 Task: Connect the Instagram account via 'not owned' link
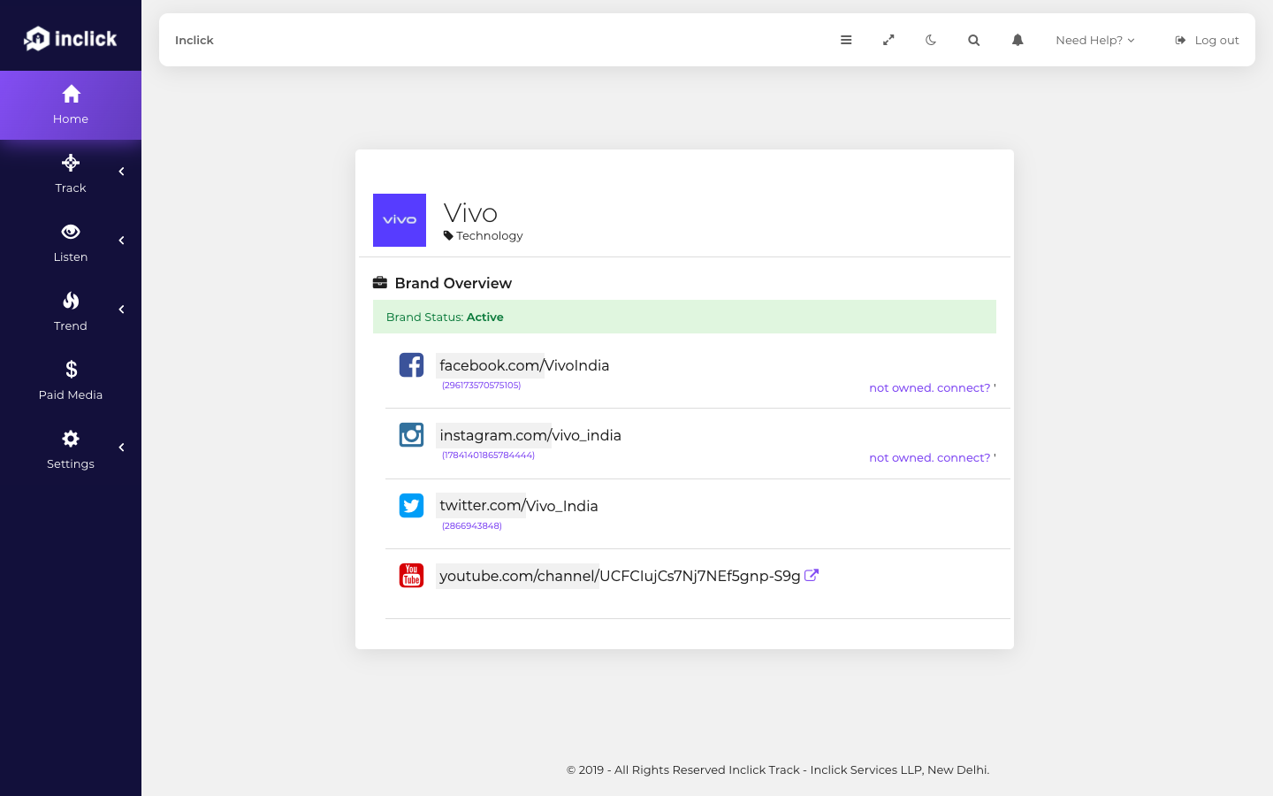click(930, 457)
